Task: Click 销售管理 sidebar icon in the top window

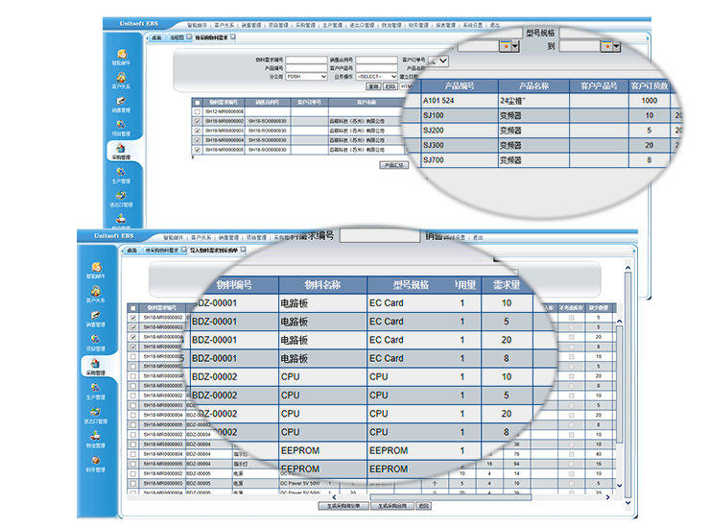Action: 121,103
